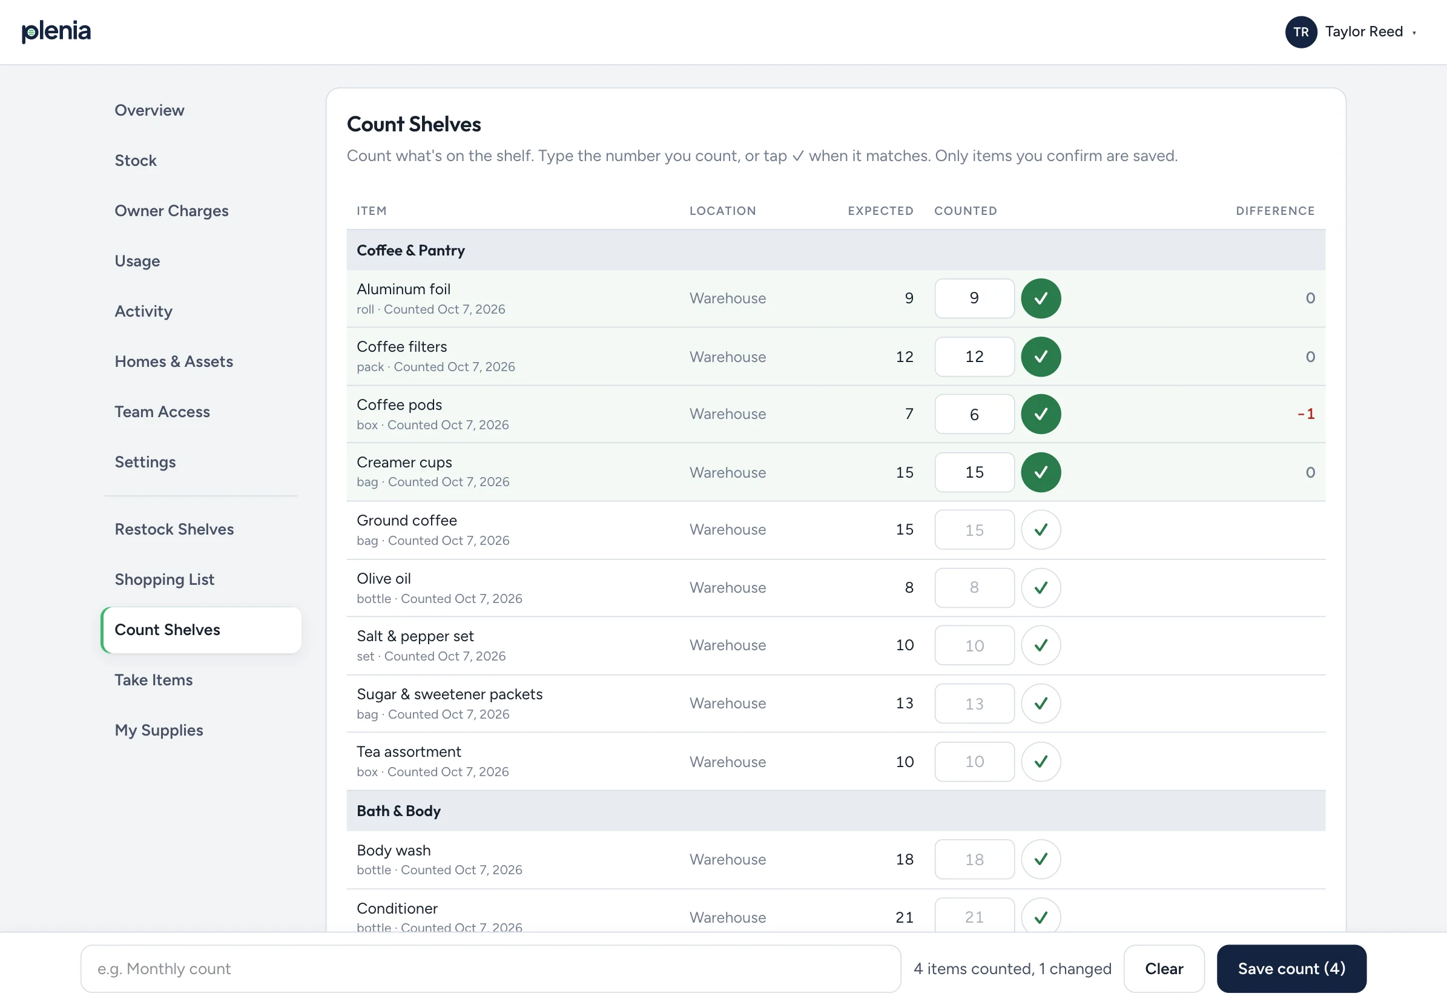
Task: Go to My Supplies
Action: pyautogui.click(x=159, y=731)
